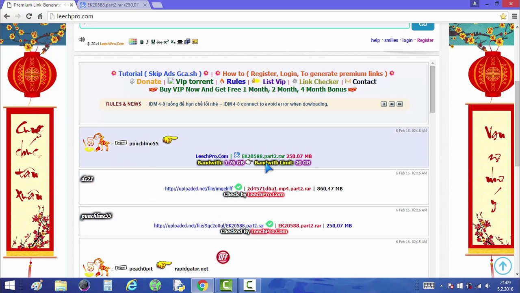This screenshot has height=293, width=520.
Task: Bookmark this page with the star icon
Action: tap(503, 16)
